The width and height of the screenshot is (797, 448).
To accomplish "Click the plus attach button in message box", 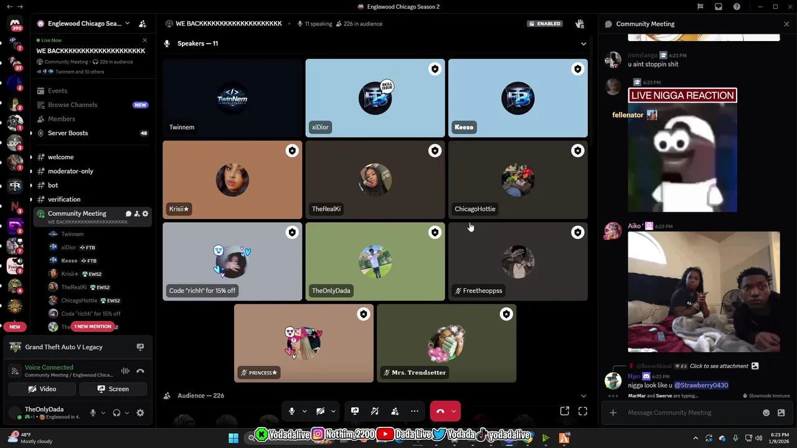I will click(x=613, y=413).
